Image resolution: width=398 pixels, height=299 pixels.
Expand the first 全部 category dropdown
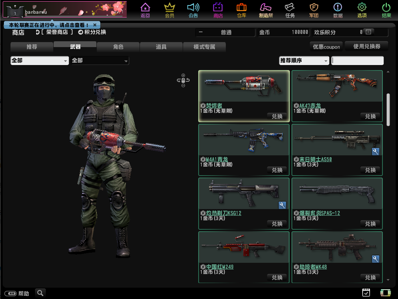39,61
